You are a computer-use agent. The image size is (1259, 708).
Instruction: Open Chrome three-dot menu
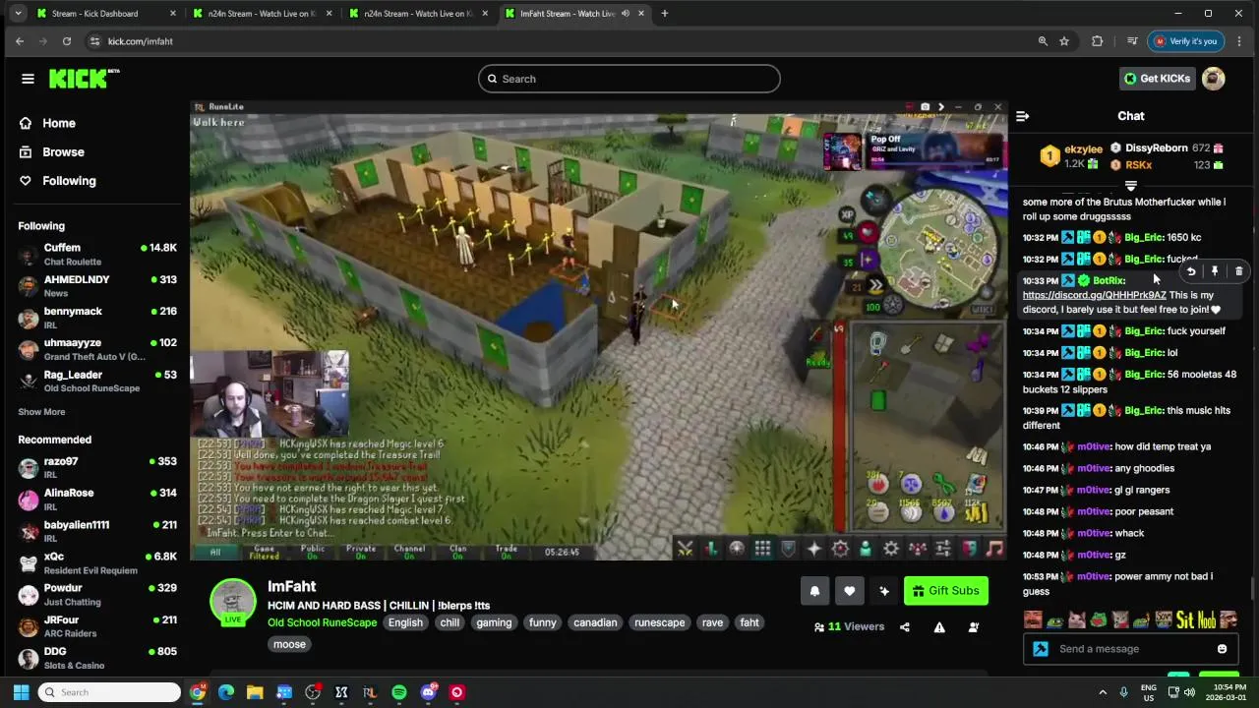[x=1239, y=41]
